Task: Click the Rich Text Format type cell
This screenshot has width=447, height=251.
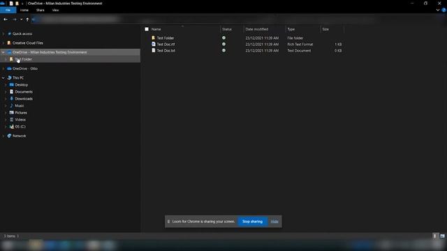Action: tap(300, 44)
